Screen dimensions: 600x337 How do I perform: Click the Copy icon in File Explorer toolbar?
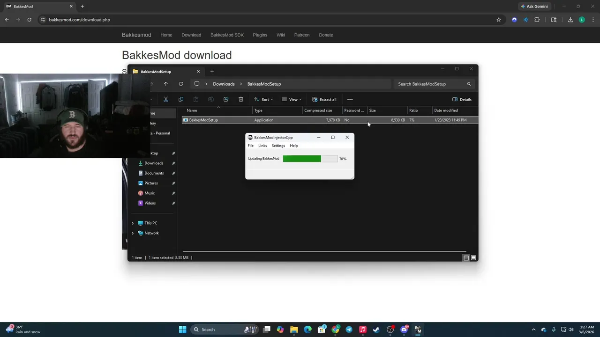tap(181, 99)
